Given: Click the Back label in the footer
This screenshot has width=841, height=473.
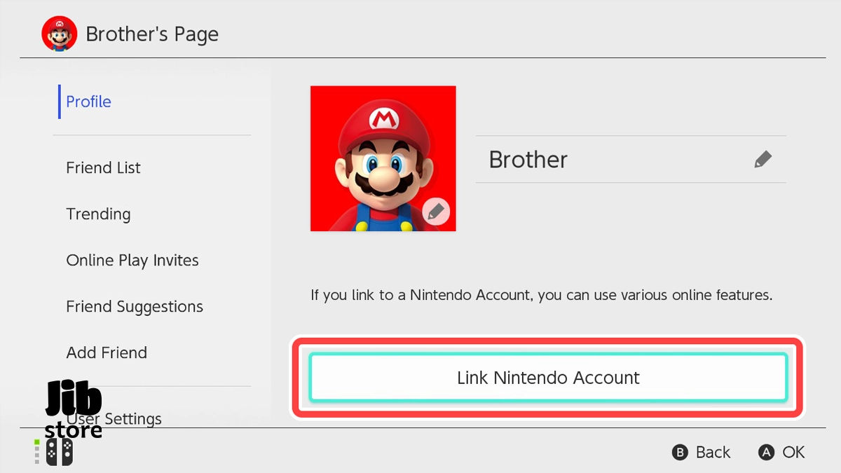Looking at the screenshot, I should pyautogui.click(x=713, y=453).
